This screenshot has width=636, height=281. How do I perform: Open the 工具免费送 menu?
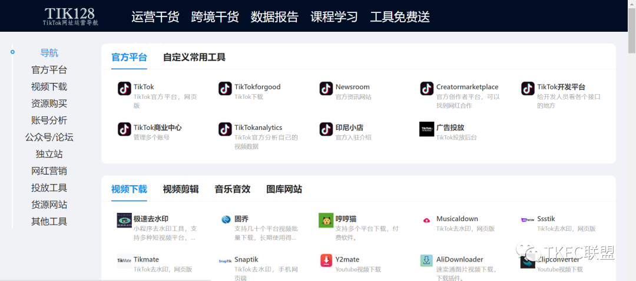click(400, 17)
